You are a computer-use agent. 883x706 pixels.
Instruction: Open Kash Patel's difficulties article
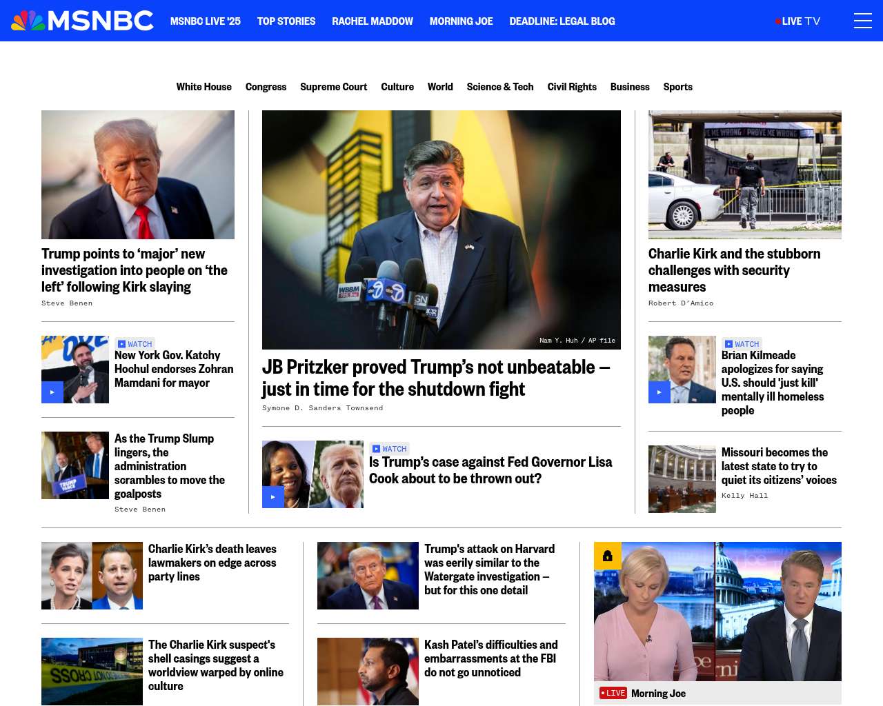[491, 658]
